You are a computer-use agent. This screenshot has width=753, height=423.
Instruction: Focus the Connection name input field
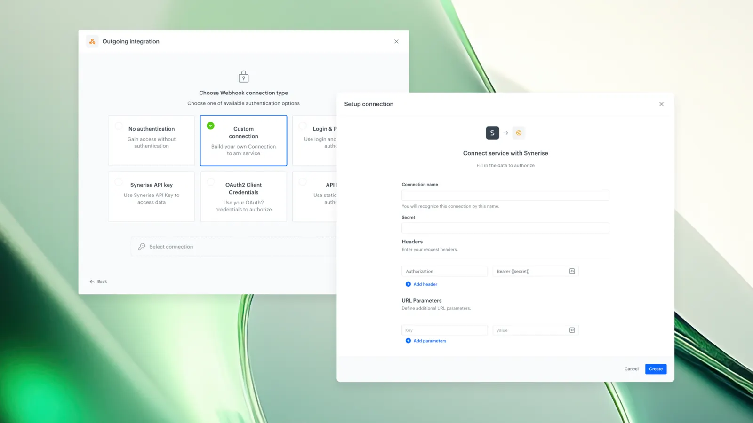pyautogui.click(x=505, y=195)
